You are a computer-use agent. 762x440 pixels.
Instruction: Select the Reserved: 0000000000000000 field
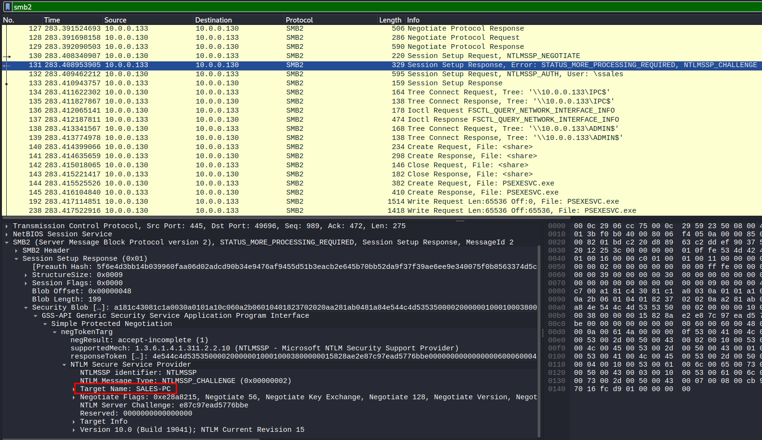(x=136, y=414)
